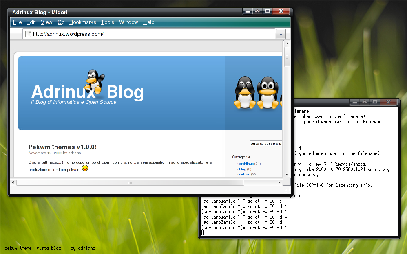
Task: Open the Window menu
Action: pyautogui.click(x=128, y=22)
